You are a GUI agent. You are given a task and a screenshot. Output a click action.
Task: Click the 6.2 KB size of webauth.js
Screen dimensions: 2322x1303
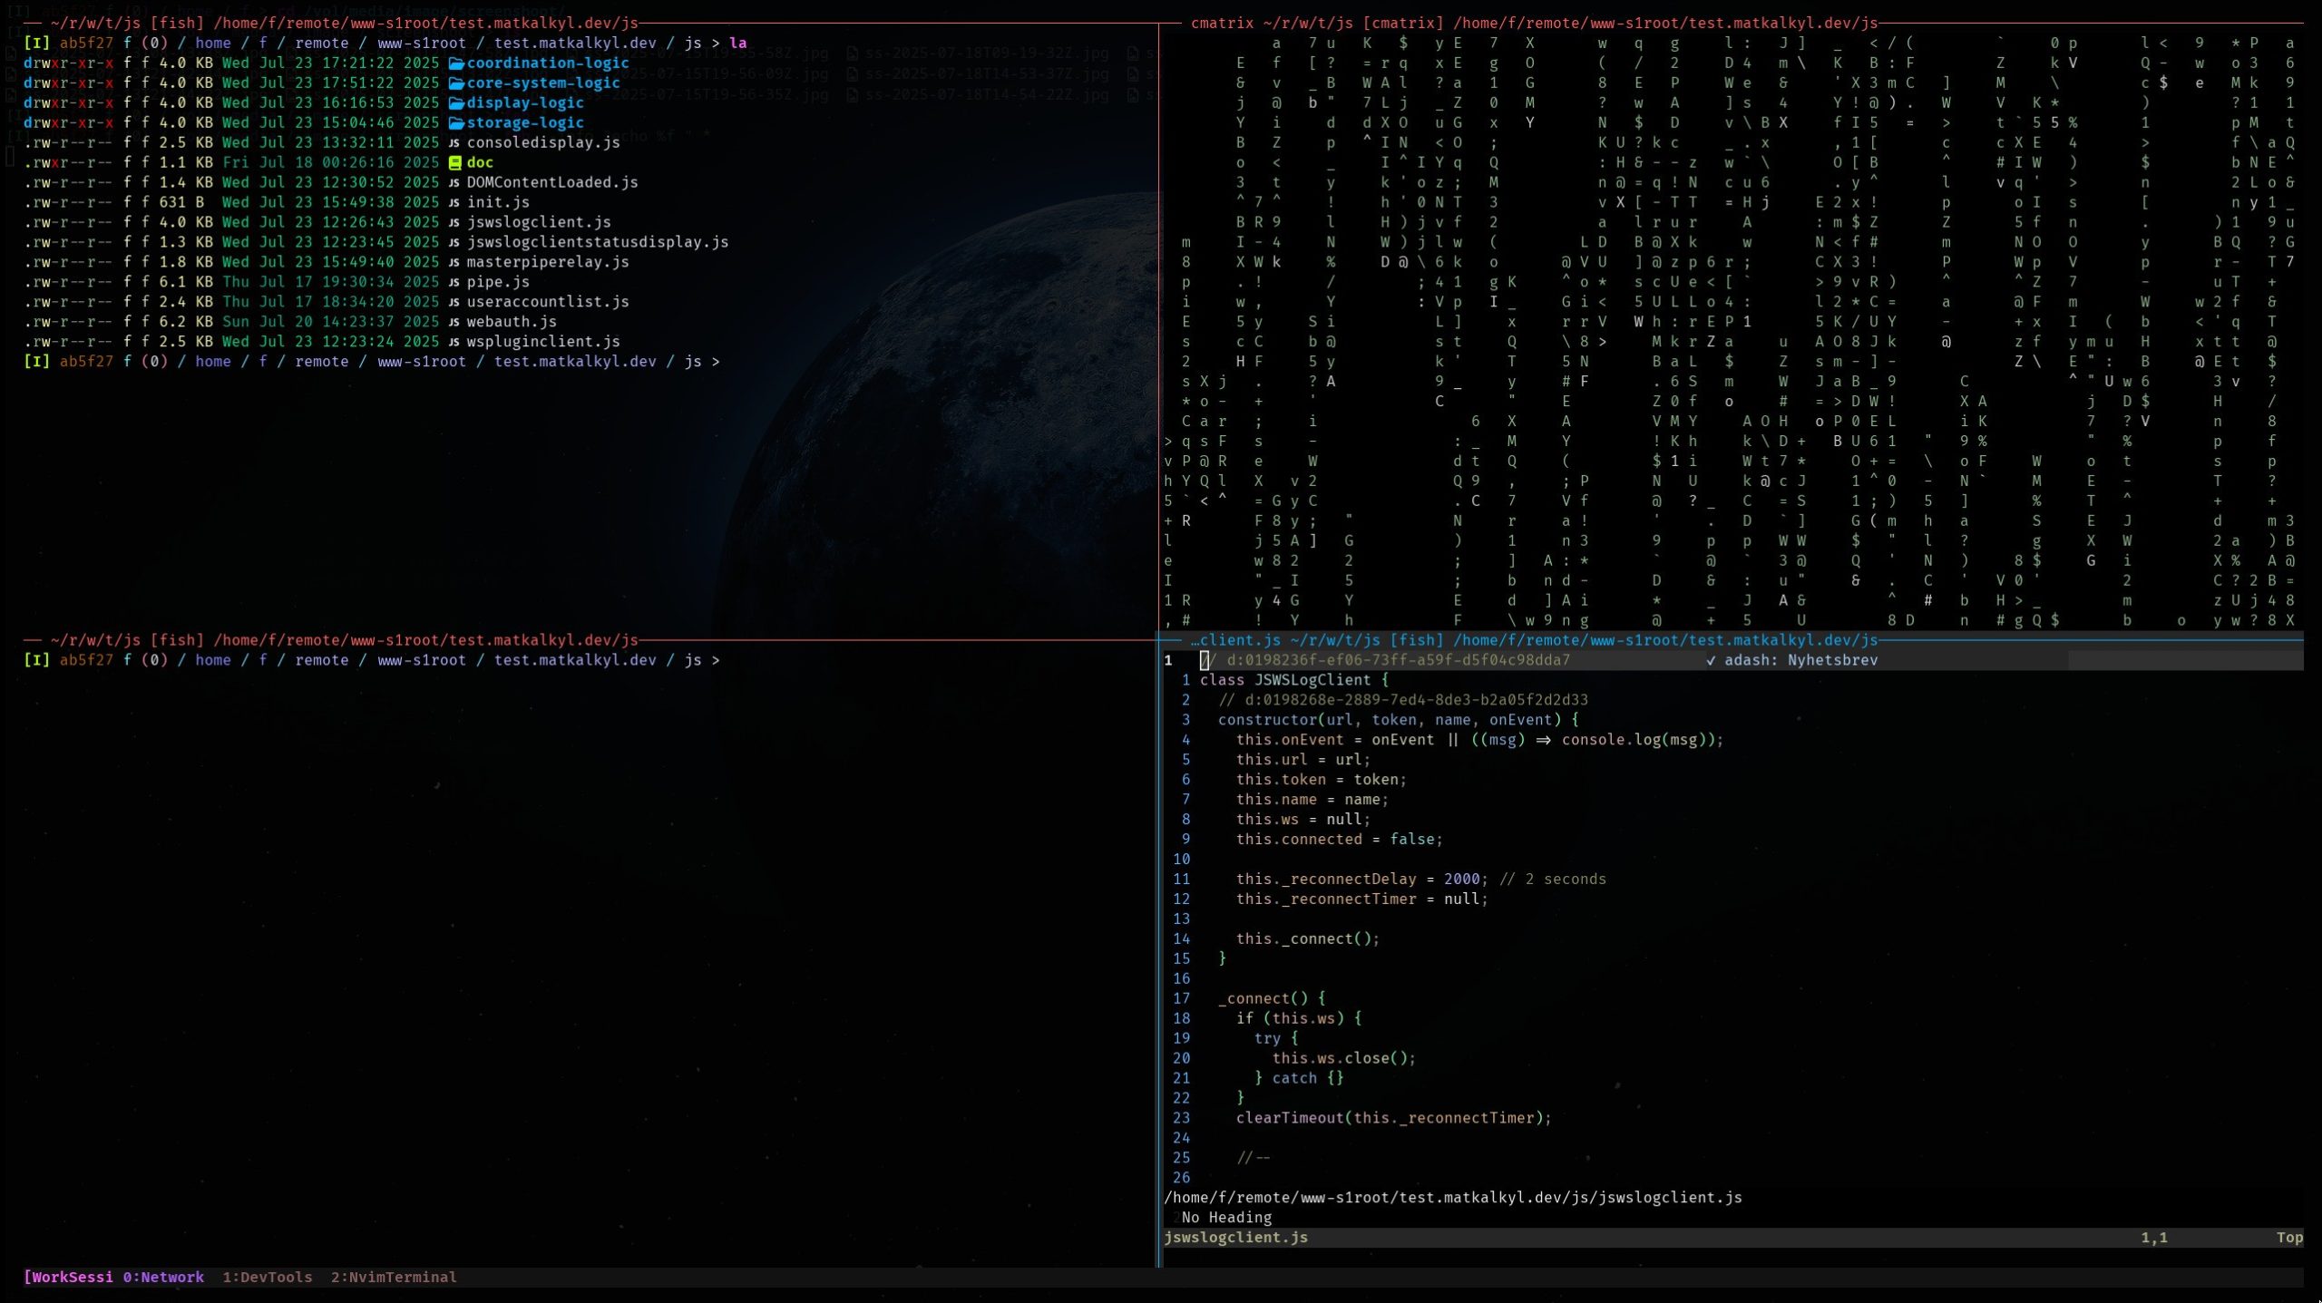pos(186,323)
